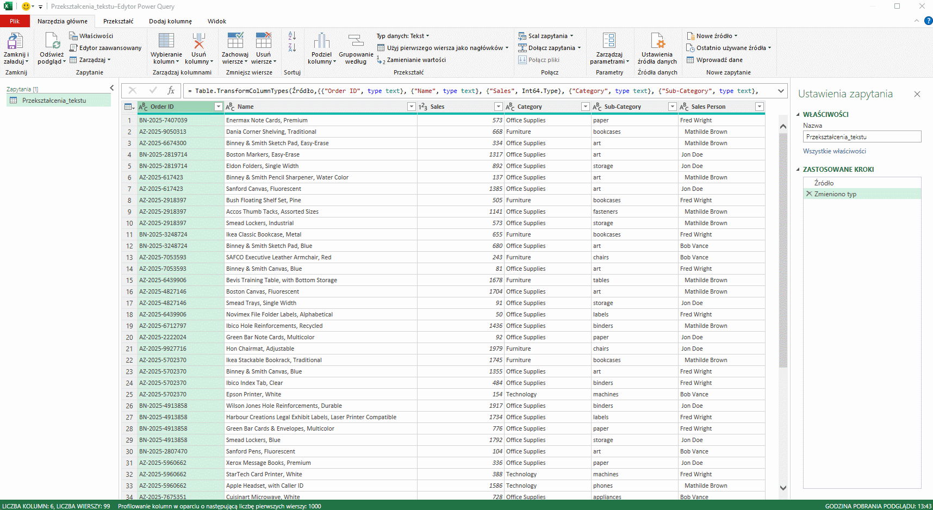933x510 pixels.
Task: Switch to the Przekształć tab
Action: 119,21
